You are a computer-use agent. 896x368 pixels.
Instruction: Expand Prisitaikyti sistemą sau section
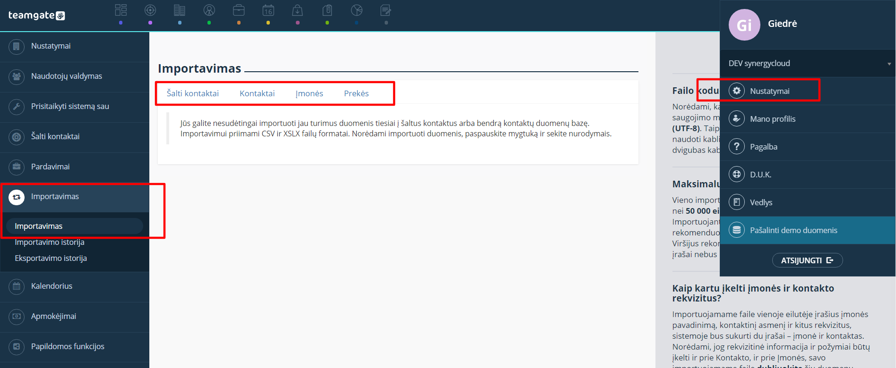pos(75,107)
